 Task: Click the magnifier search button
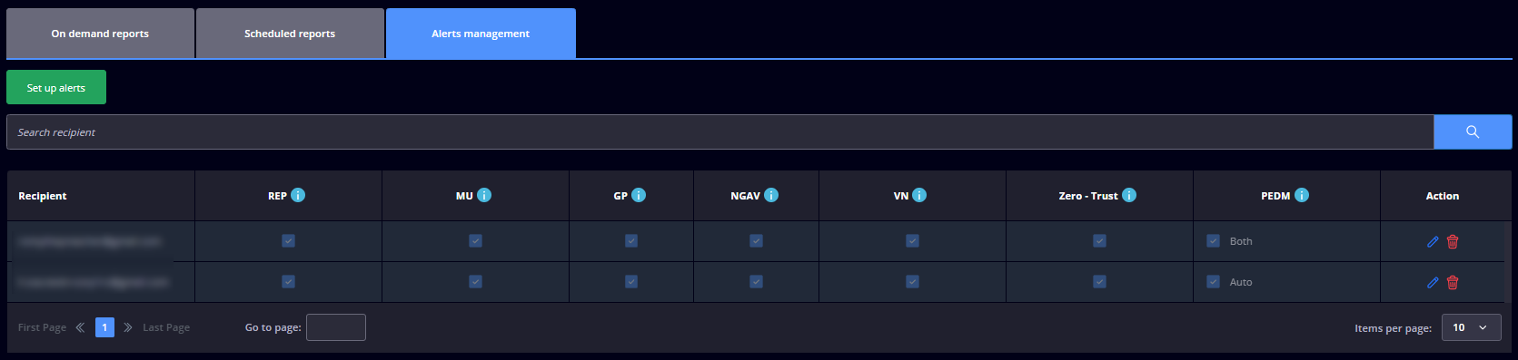[x=1473, y=132]
